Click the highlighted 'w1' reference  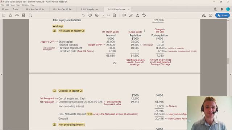[x=89, y=114]
